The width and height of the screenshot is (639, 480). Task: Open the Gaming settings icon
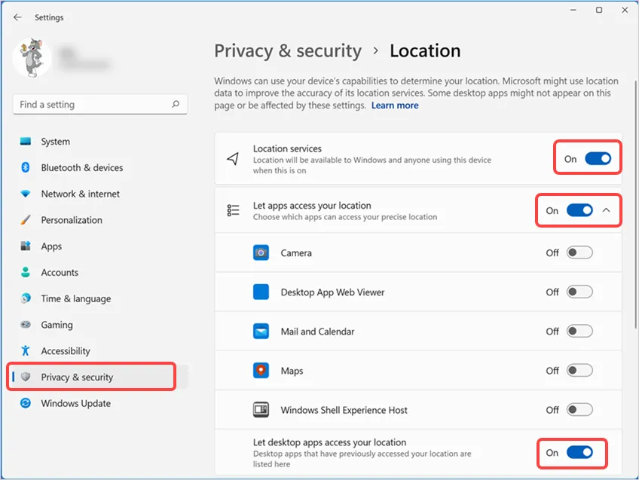(x=24, y=325)
